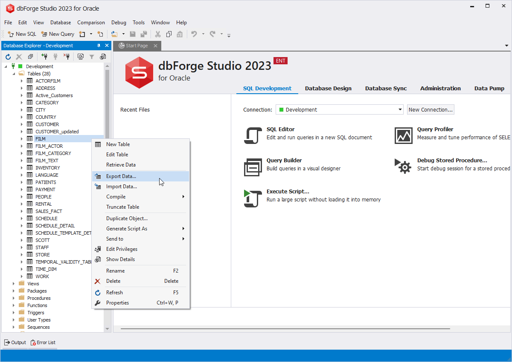The width and height of the screenshot is (512, 362).
Task: Click the Refresh icon in Database Explorer
Action: click(x=8, y=56)
